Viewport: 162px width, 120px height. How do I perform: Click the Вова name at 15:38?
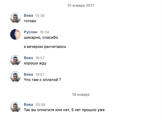tap(28, 16)
